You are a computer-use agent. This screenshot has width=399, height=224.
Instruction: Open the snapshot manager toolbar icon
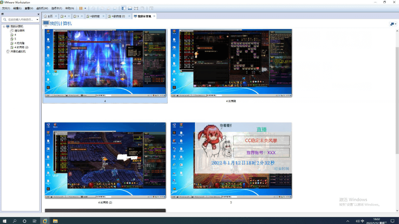[115, 8]
